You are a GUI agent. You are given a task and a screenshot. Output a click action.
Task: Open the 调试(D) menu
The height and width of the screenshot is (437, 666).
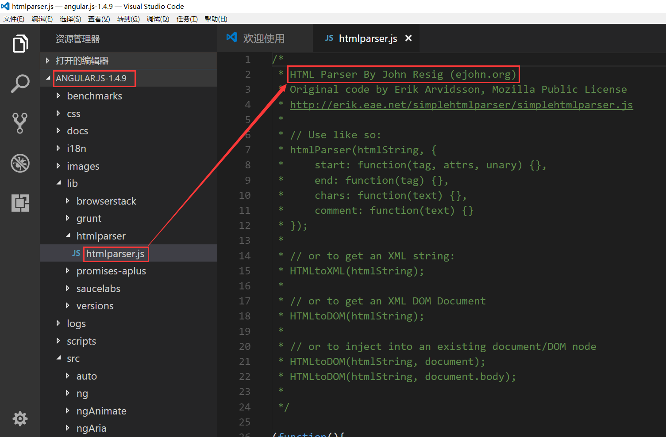tap(158, 19)
